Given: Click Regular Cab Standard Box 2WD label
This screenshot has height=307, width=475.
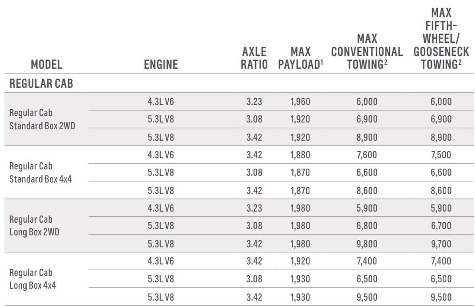Looking at the screenshot, I should click(x=42, y=119).
